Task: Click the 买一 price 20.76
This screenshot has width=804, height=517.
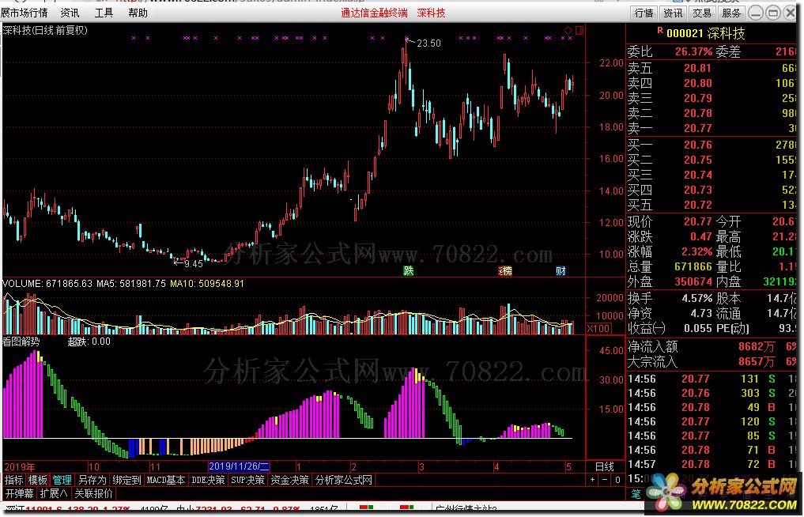Action: pyautogui.click(x=697, y=145)
